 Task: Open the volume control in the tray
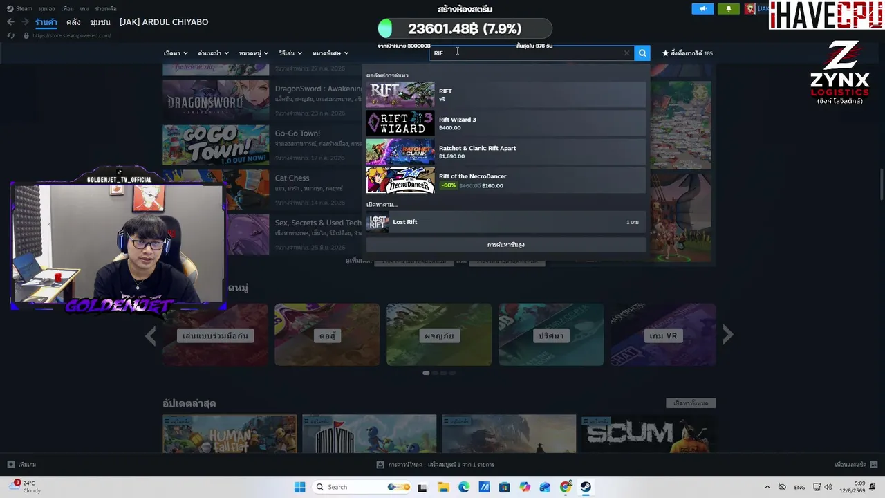pyautogui.click(x=828, y=487)
